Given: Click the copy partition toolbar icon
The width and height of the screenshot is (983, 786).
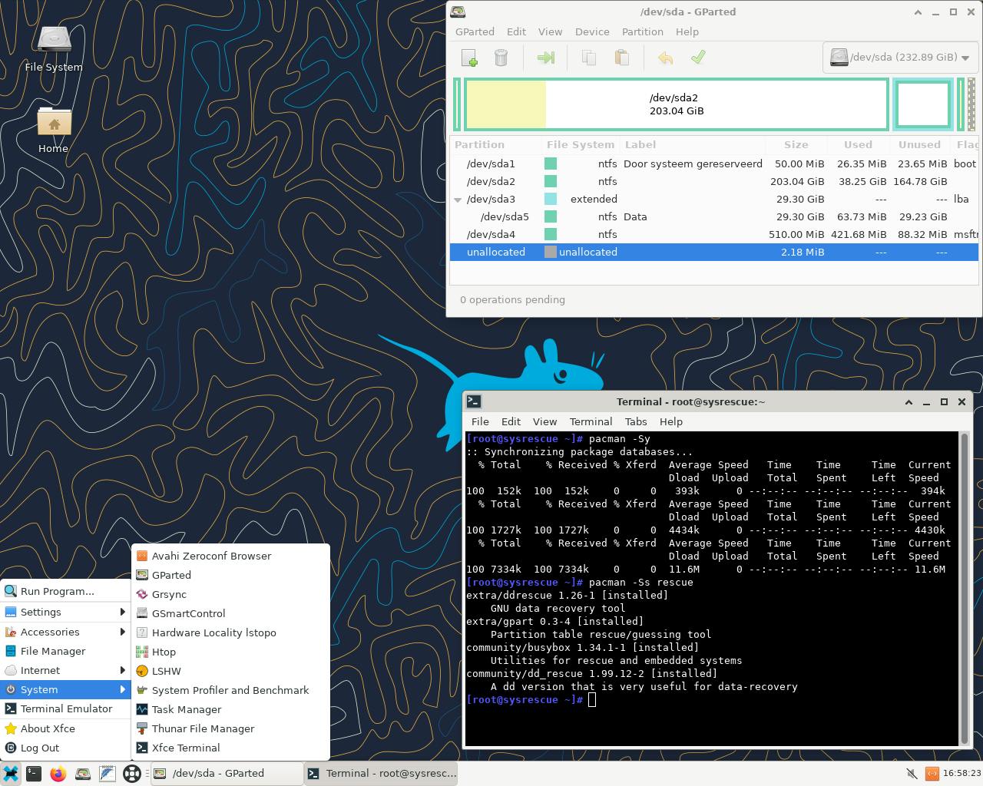Looking at the screenshot, I should tap(589, 58).
